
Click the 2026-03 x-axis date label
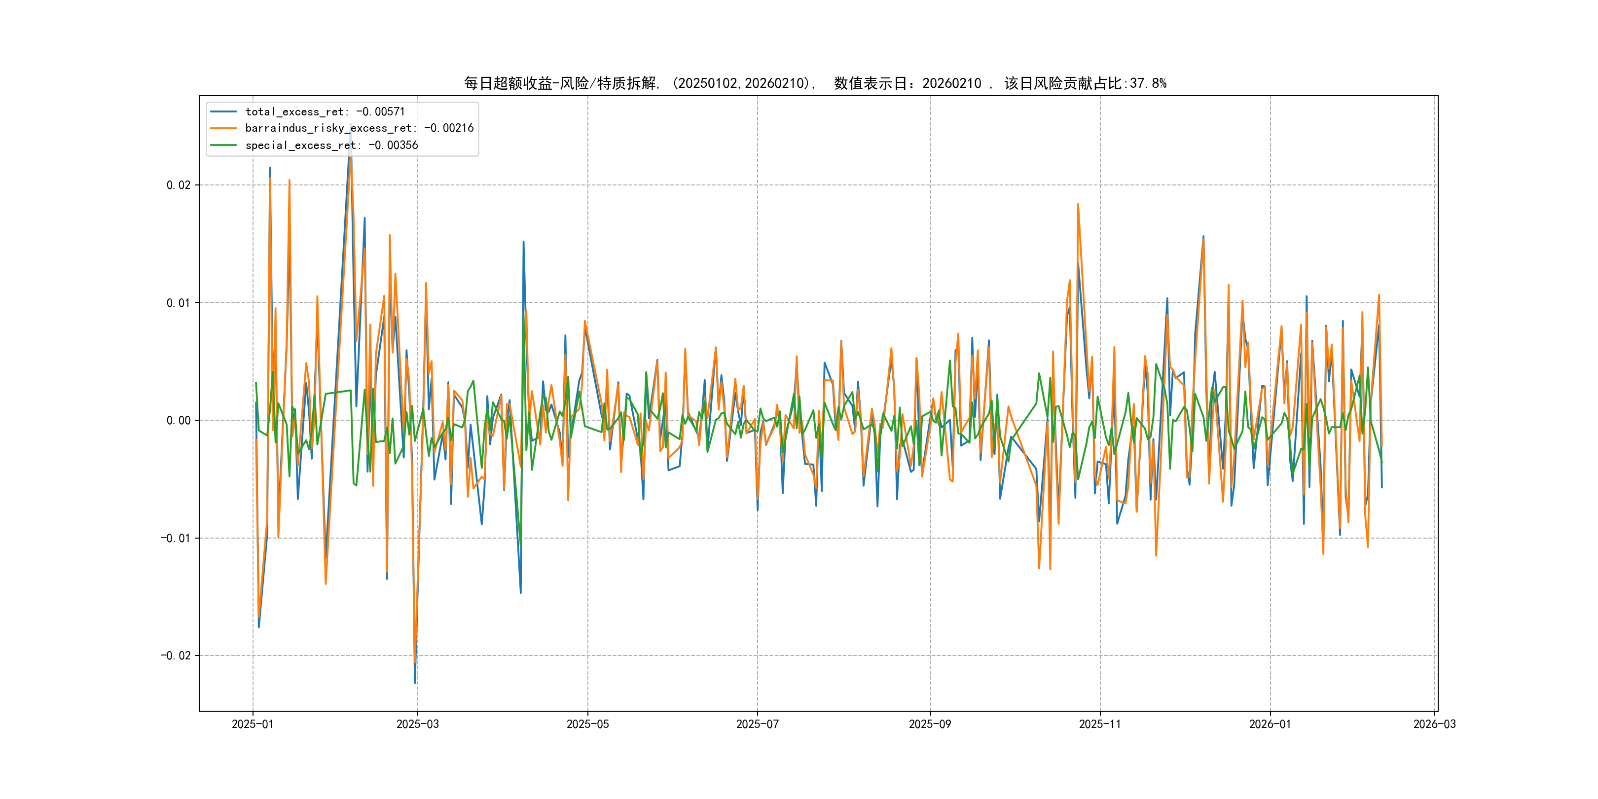[1434, 724]
